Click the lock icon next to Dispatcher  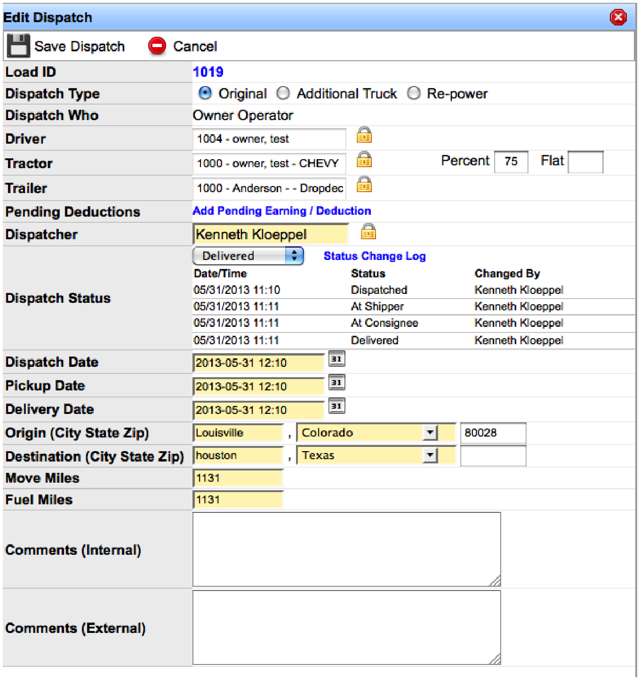368,232
